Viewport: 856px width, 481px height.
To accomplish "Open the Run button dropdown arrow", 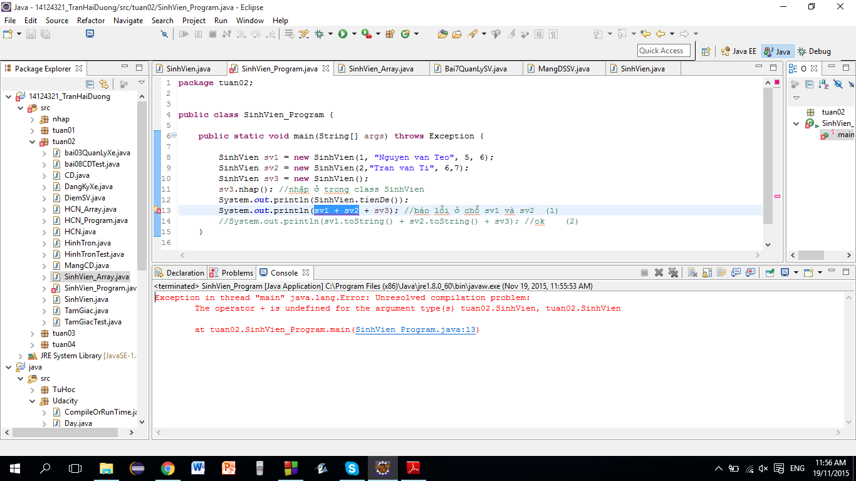I will tap(353, 34).
